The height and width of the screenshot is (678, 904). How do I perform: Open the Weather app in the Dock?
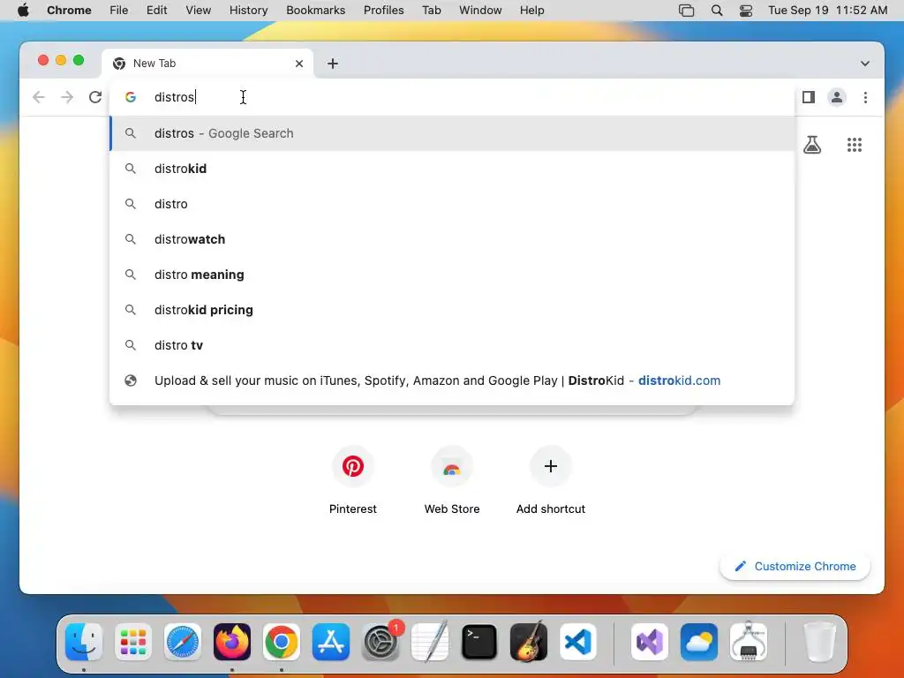pyautogui.click(x=699, y=642)
